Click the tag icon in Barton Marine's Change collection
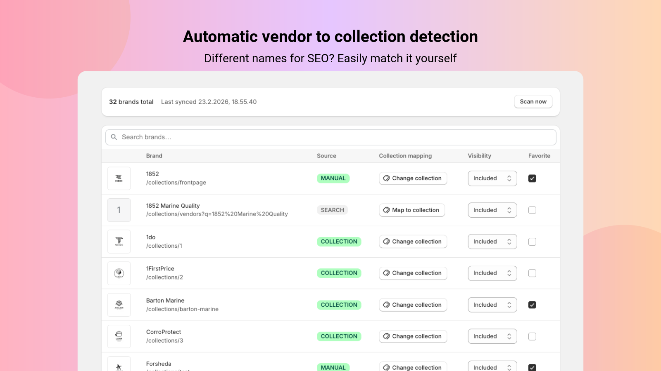The width and height of the screenshot is (661, 371). click(386, 305)
